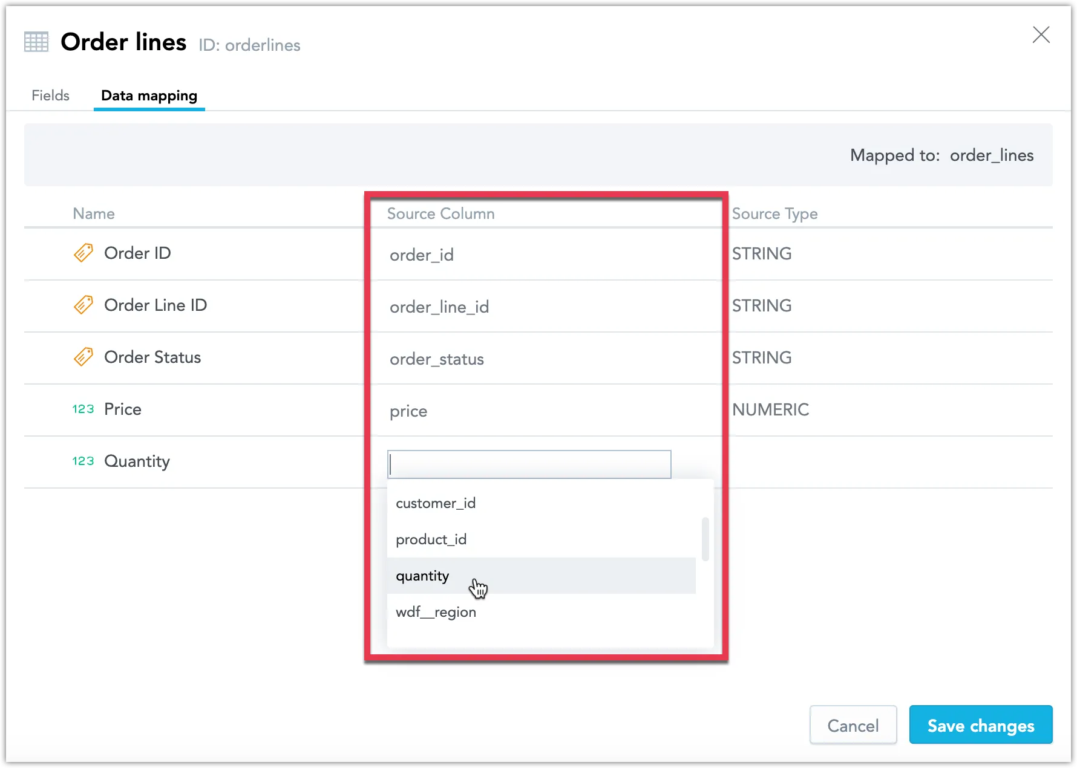The width and height of the screenshot is (1077, 768).
Task: Click the 123 numeric icon beside Price
Action: pyautogui.click(x=83, y=409)
